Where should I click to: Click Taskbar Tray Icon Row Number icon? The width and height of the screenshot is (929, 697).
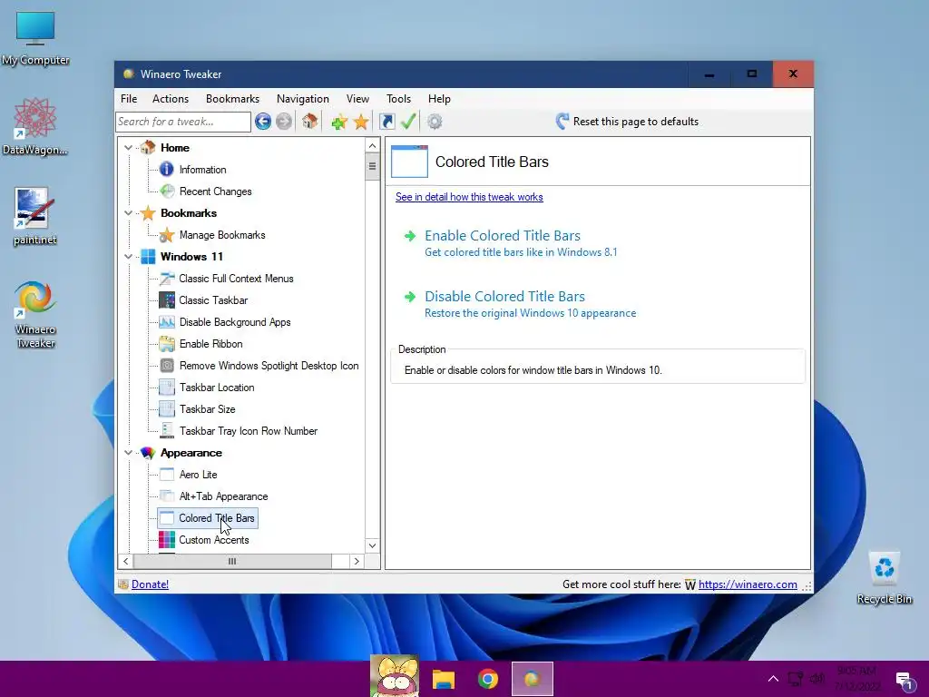167,431
